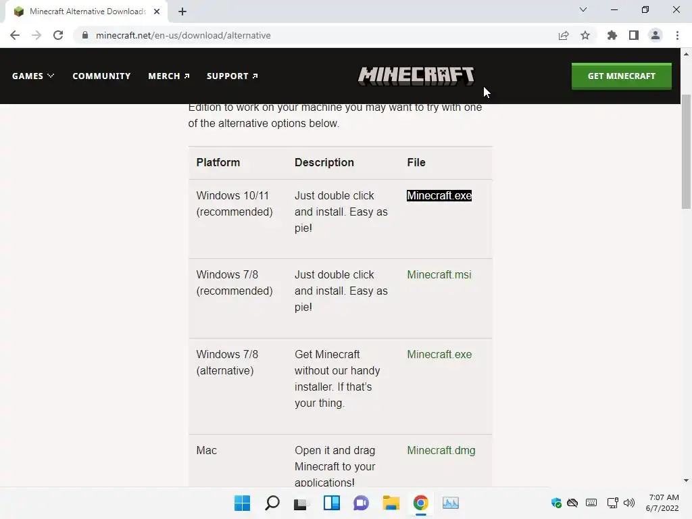Open the MERCH external link
Screen dimensions: 692x519
[x=169, y=76]
